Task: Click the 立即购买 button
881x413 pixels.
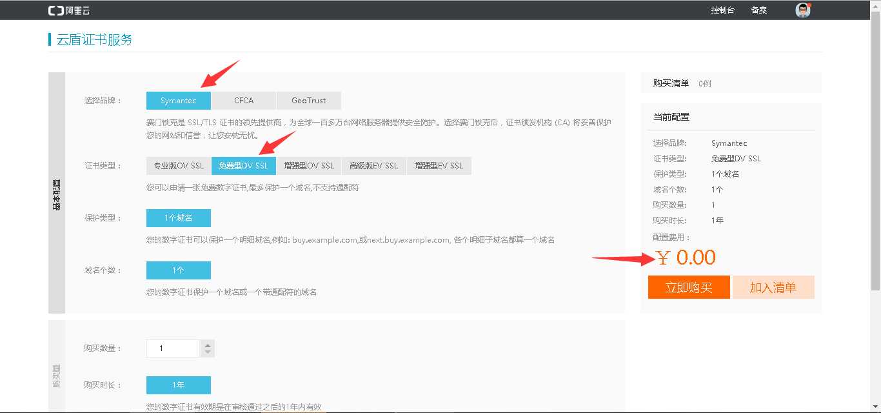Action: point(689,288)
